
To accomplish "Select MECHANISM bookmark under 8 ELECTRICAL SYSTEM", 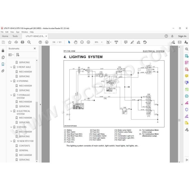I will tap(25, 118).
